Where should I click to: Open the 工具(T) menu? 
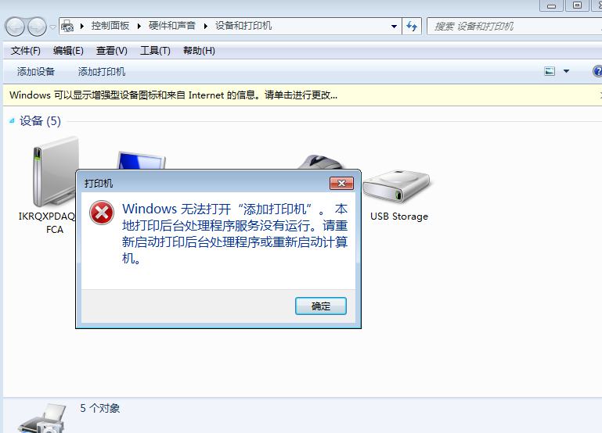(x=155, y=51)
